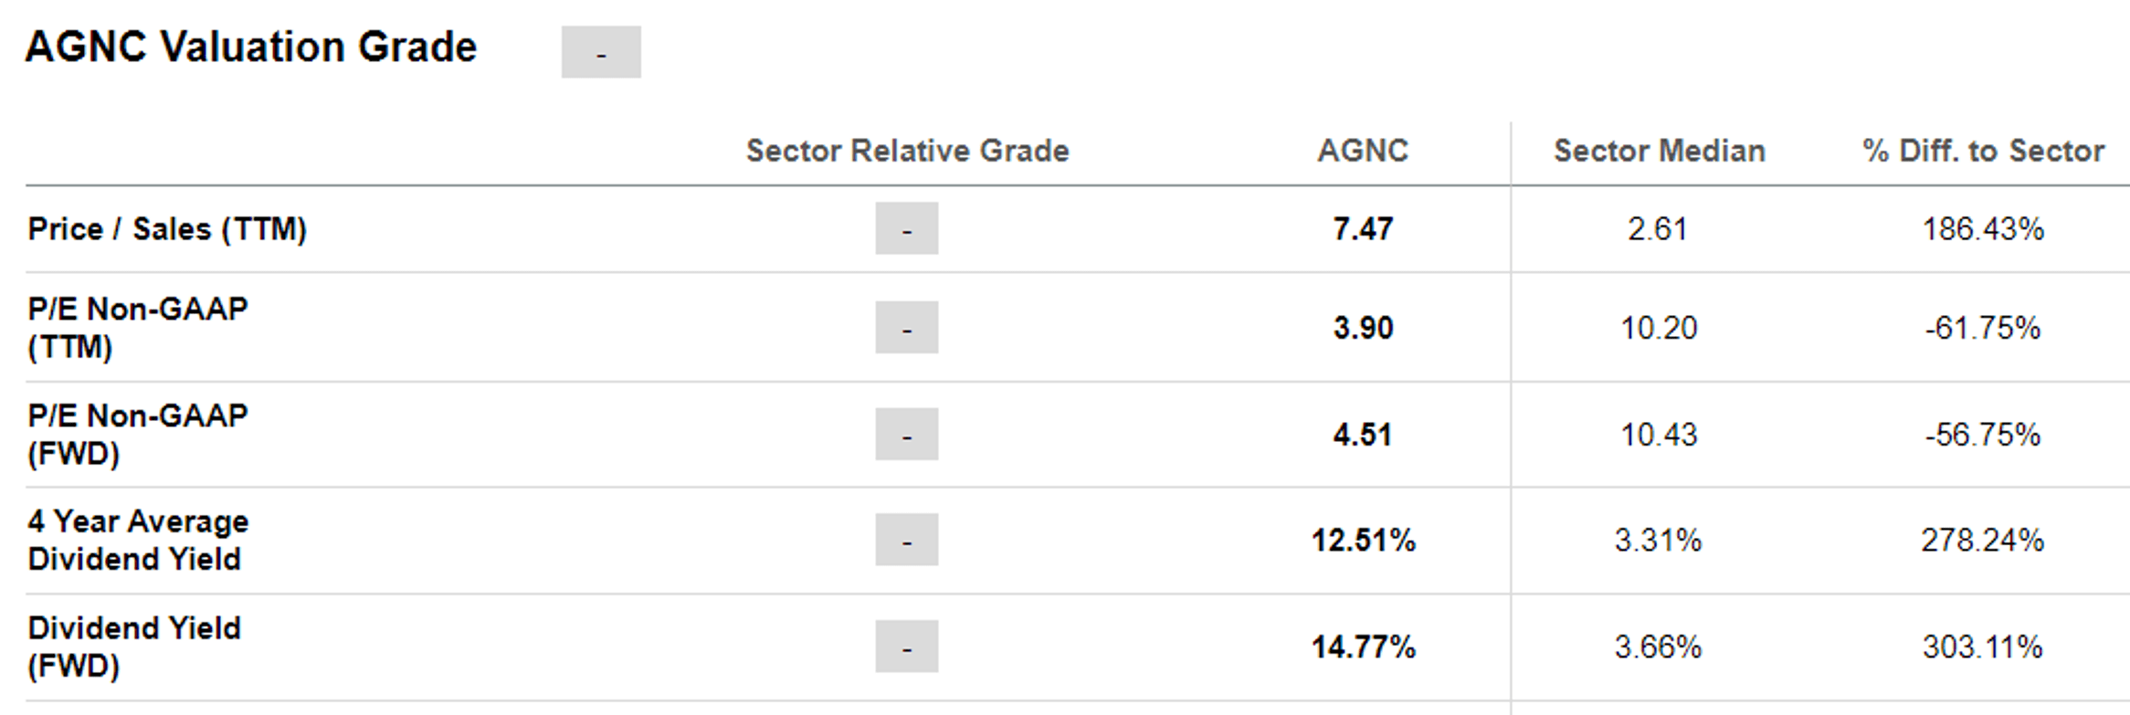This screenshot has height=715, width=2130.
Task: Click the grade badge for P/E Non-GAAP (FWD)
Action: [906, 435]
